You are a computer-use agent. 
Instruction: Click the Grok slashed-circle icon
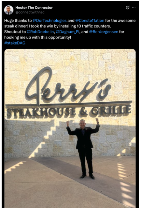128,8
